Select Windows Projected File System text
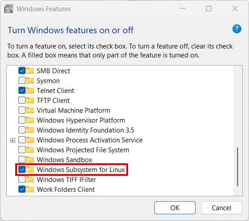This screenshot has width=249, height=221. click(x=83, y=150)
